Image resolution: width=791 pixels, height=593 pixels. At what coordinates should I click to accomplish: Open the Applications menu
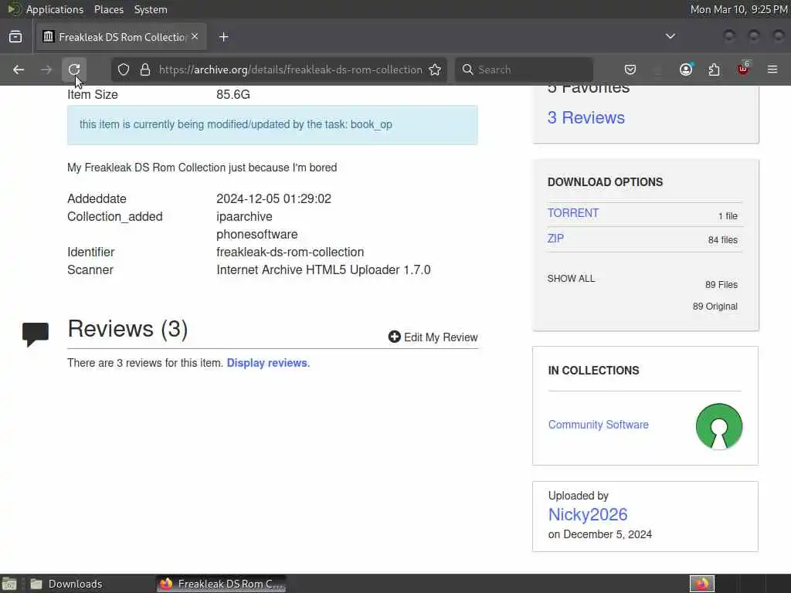click(55, 9)
